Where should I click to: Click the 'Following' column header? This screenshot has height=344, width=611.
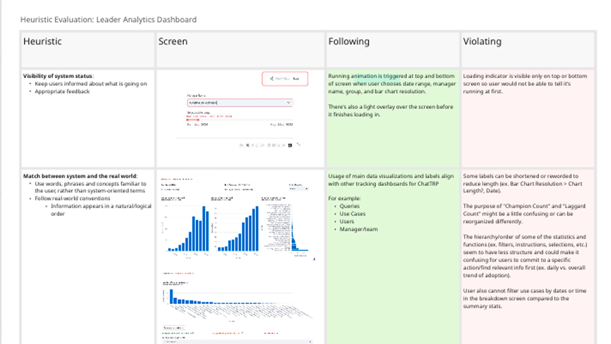tap(349, 42)
